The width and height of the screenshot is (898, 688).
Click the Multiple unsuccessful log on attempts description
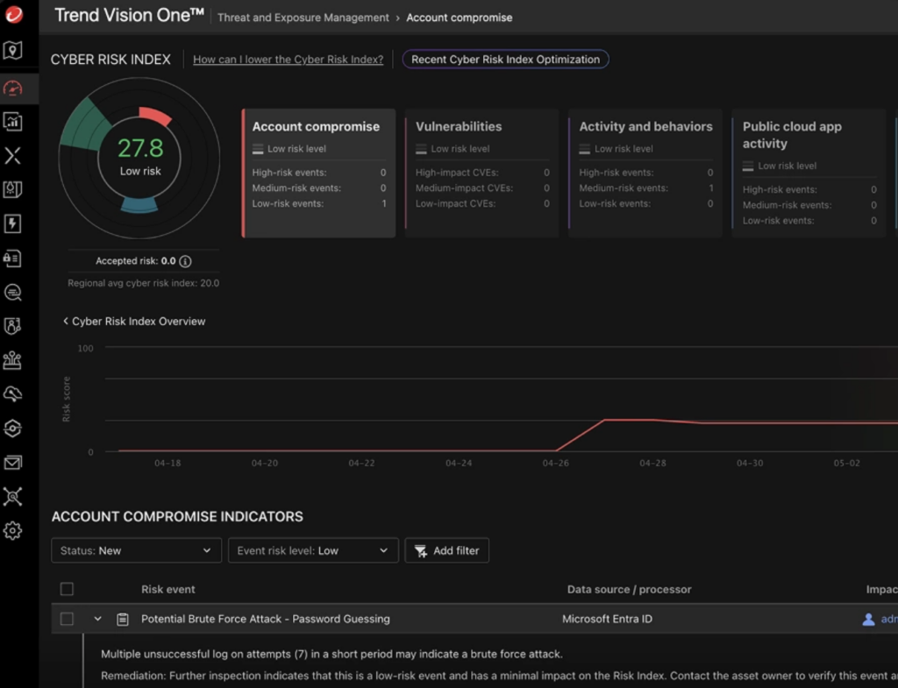pos(331,654)
